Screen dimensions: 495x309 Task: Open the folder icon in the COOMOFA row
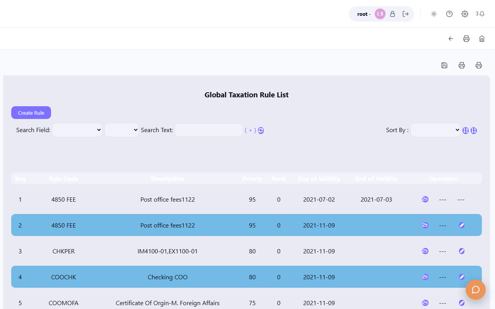pyautogui.click(x=425, y=303)
